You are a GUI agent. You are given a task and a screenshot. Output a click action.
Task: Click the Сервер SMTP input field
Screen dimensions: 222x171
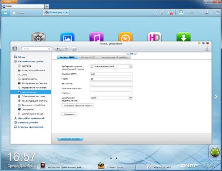[x=111, y=74]
